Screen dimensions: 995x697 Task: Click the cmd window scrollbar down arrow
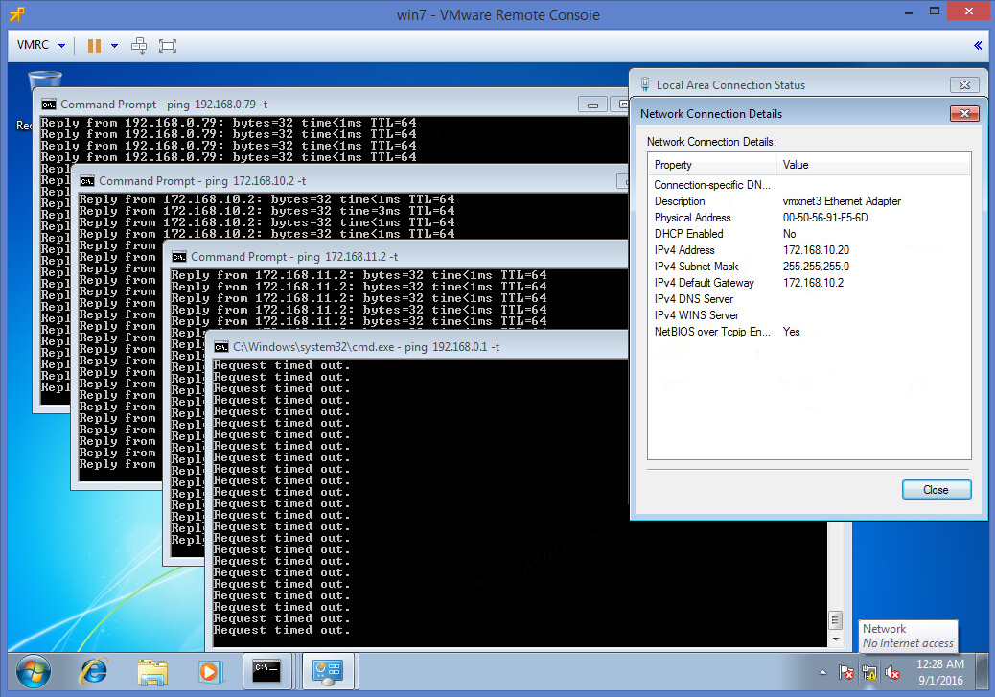coord(835,639)
